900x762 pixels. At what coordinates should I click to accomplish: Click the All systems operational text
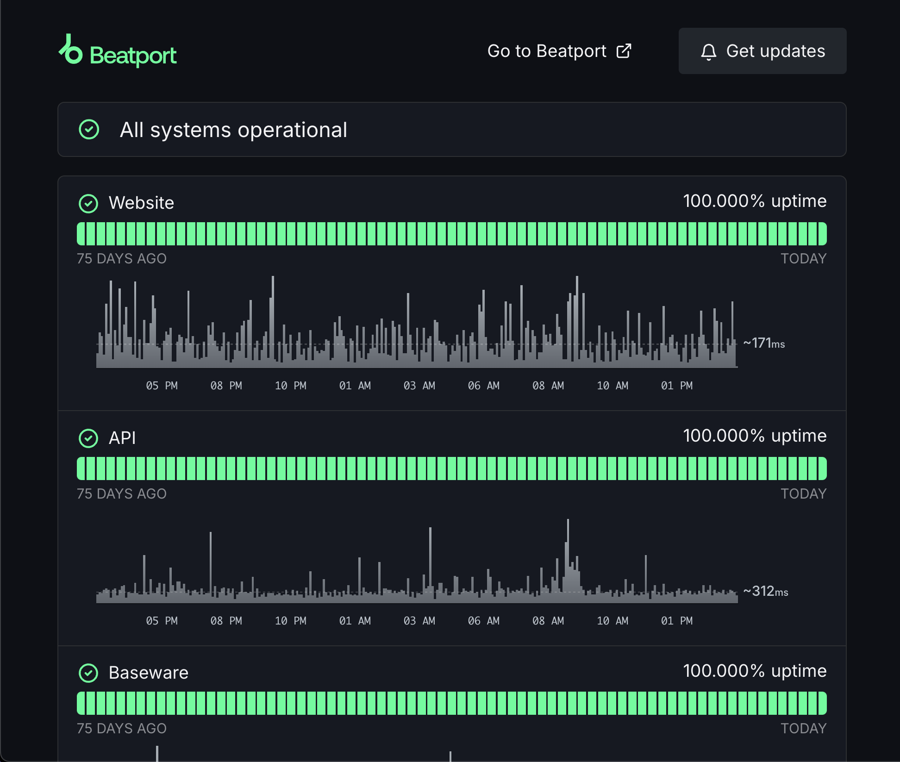coord(233,130)
